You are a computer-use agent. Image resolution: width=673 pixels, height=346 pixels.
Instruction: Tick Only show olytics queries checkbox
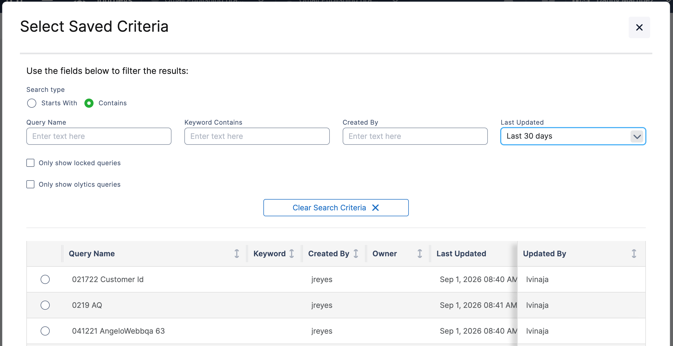pyautogui.click(x=30, y=184)
